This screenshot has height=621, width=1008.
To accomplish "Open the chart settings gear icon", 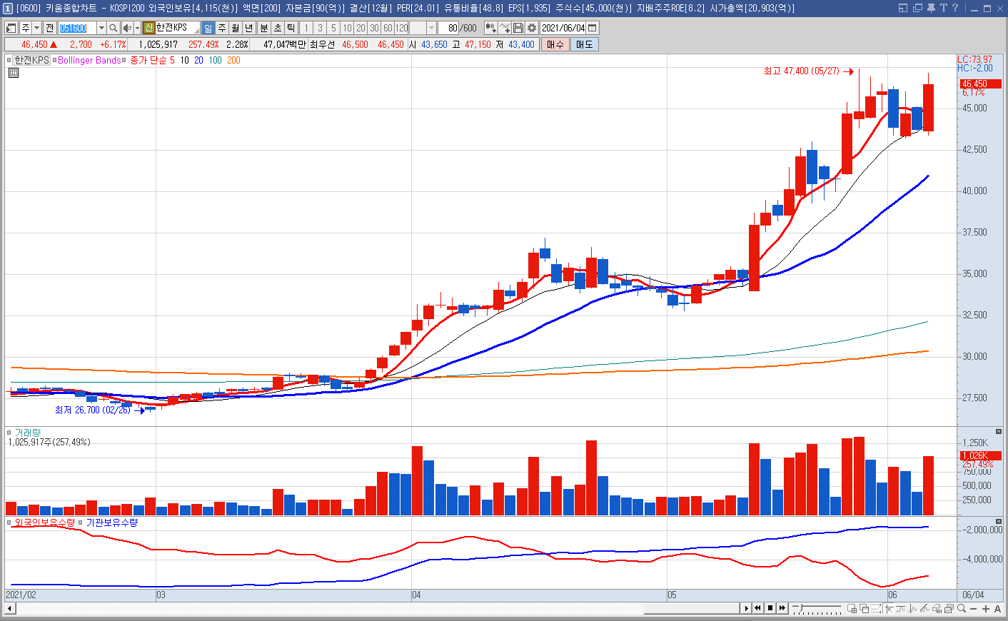I will point(532,28).
